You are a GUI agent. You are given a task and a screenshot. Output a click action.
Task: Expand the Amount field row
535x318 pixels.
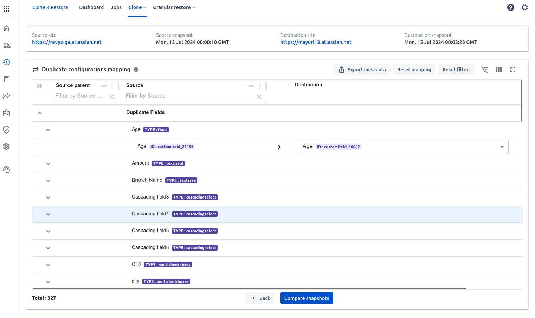[48, 164]
